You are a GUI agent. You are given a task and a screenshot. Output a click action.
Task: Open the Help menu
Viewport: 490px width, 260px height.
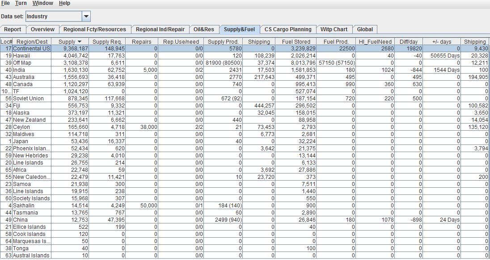click(x=64, y=3)
